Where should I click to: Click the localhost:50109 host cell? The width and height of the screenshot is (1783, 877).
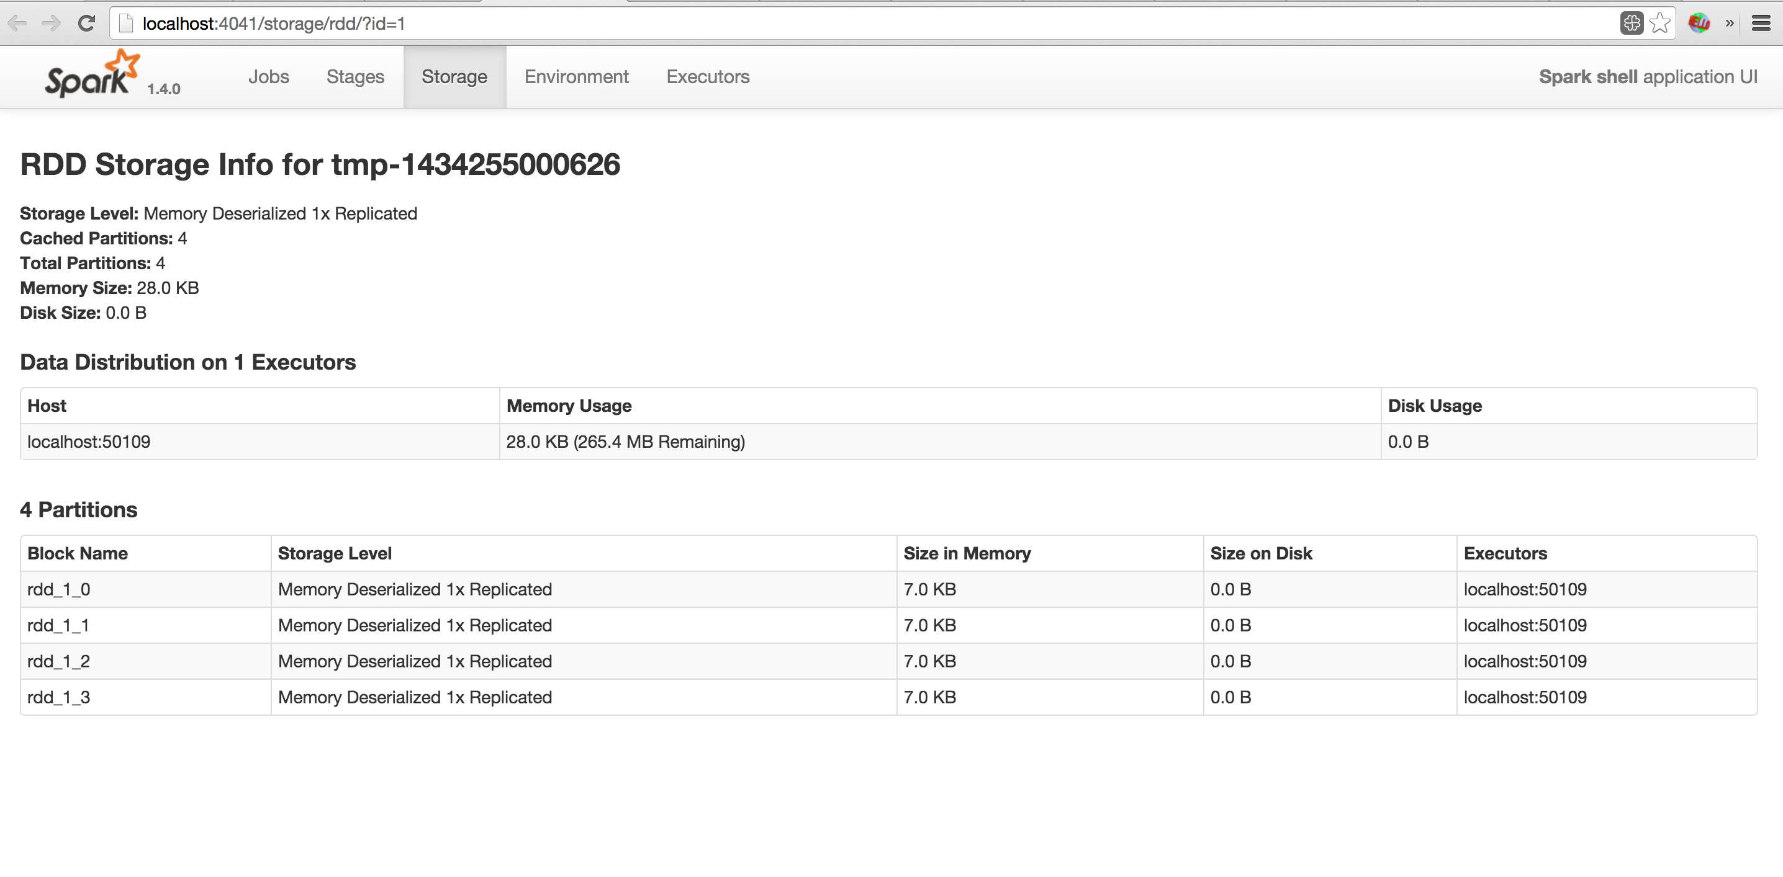(x=89, y=442)
